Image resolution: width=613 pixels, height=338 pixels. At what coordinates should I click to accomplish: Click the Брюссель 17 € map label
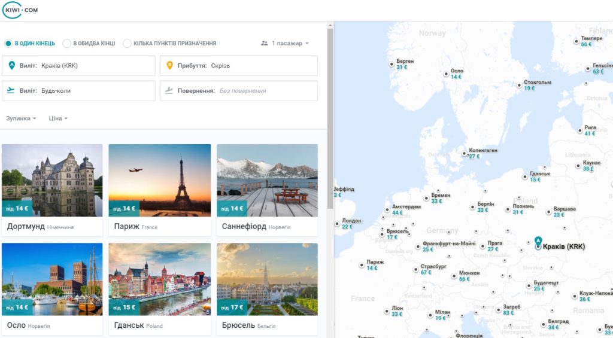[397, 234]
